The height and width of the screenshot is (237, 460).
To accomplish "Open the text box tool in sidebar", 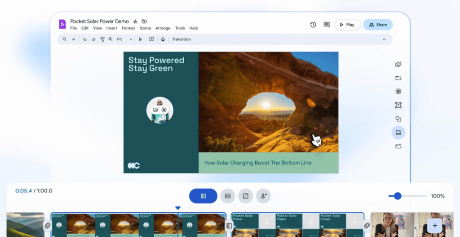I will pos(398,105).
